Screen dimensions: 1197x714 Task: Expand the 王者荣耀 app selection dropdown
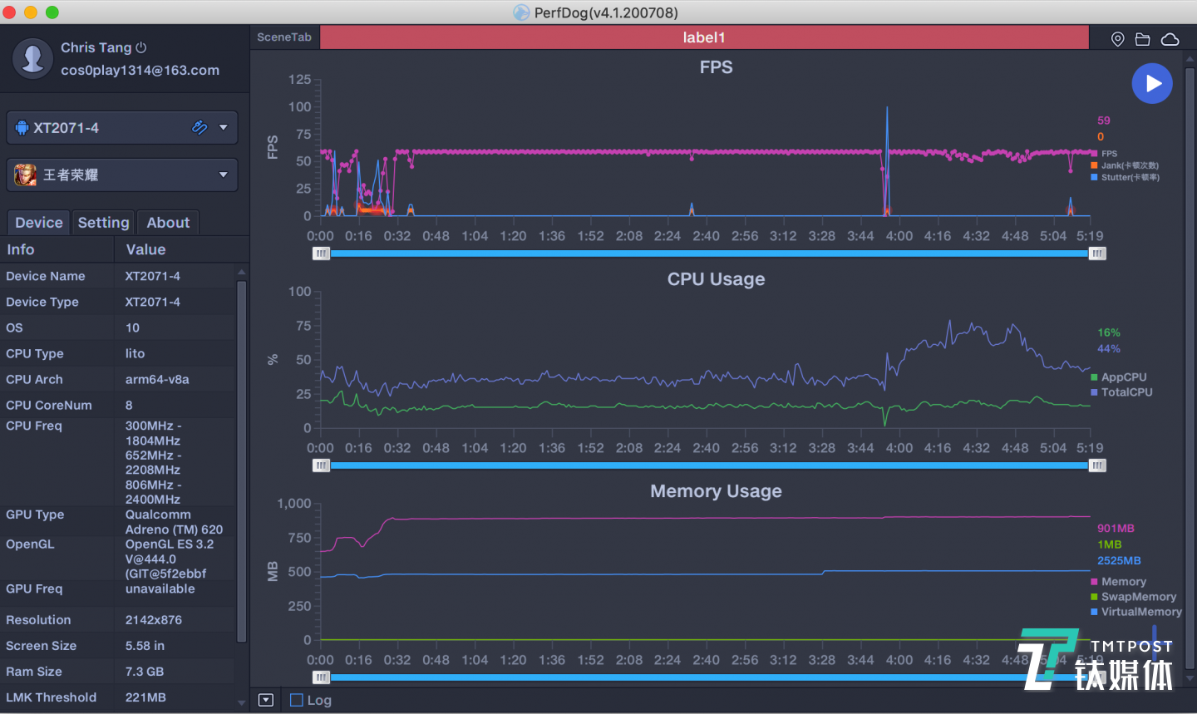(223, 175)
